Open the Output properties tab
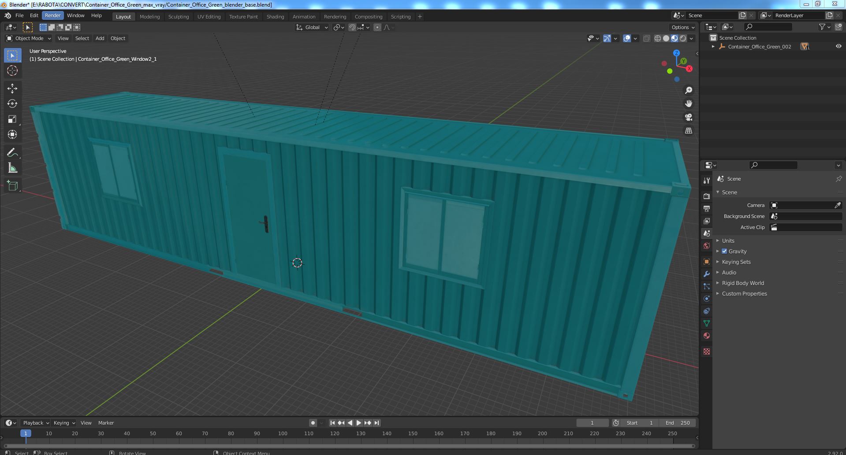Viewport: 846px width, 455px height. (x=707, y=208)
